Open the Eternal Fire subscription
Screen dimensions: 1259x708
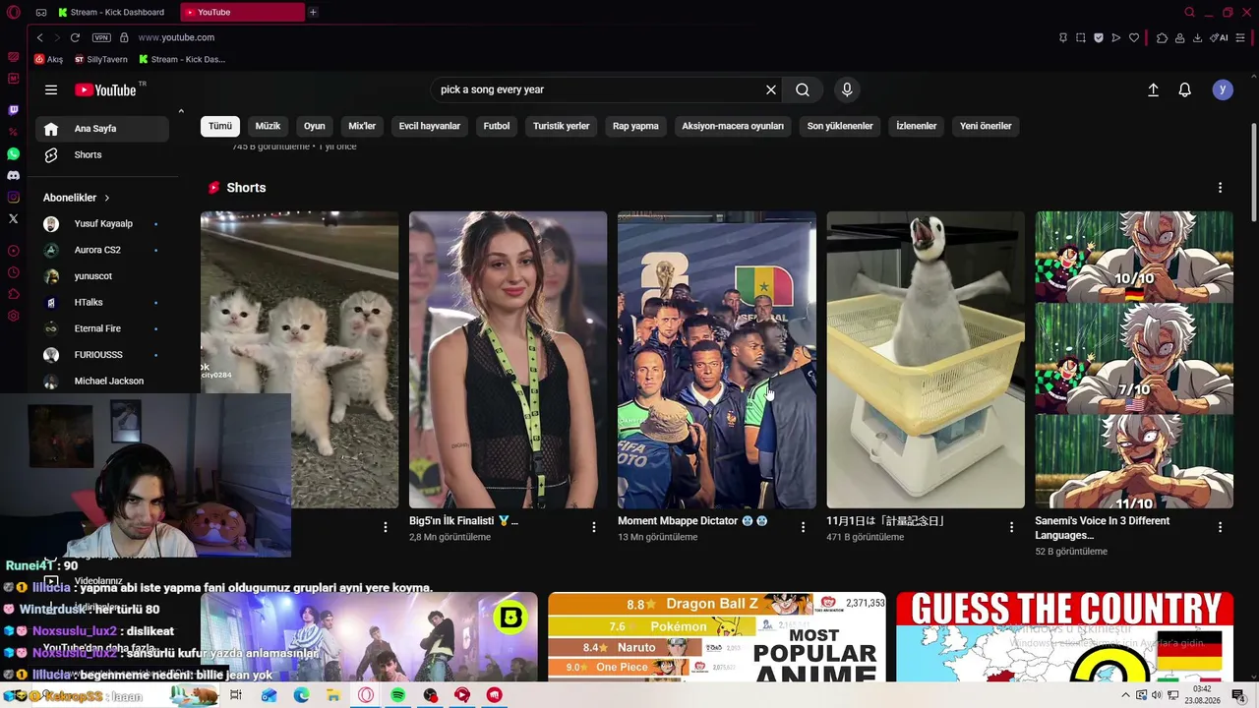coord(102,328)
